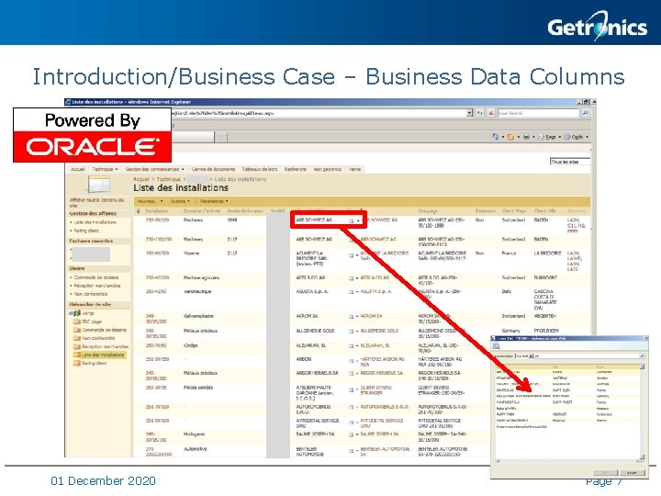Click business data icon in AFTI & CO AG row

coord(351,278)
